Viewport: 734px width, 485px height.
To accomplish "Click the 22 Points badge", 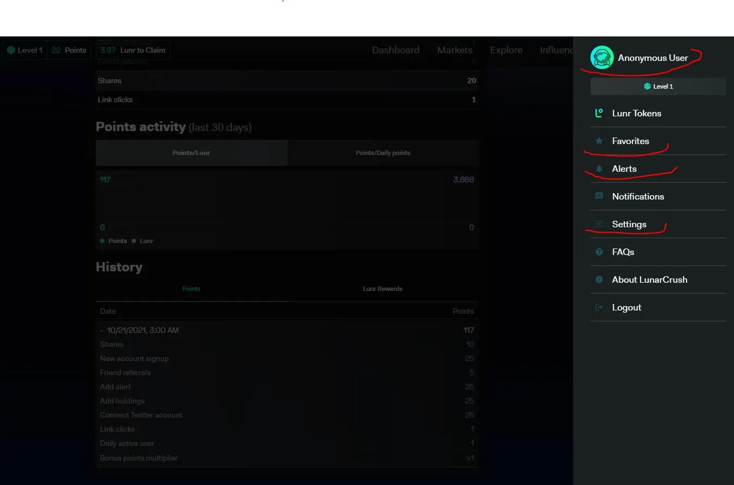I will pyautogui.click(x=69, y=50).
